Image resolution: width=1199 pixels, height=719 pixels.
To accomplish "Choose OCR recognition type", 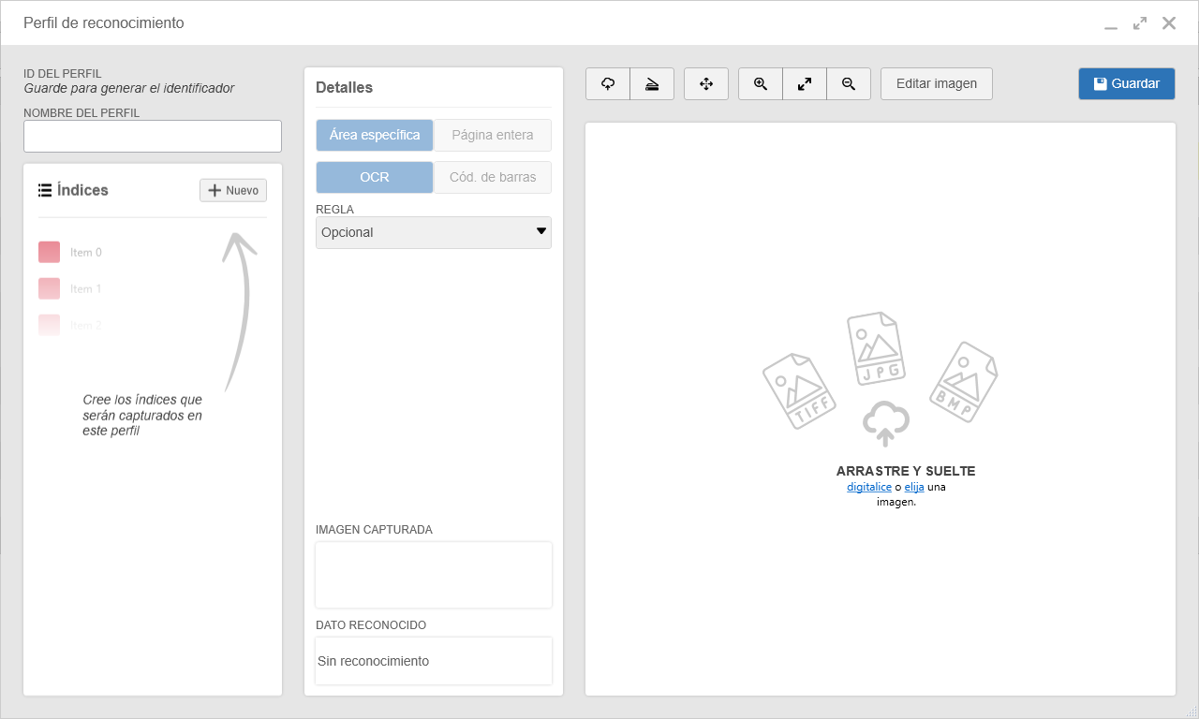I will 375,177.
